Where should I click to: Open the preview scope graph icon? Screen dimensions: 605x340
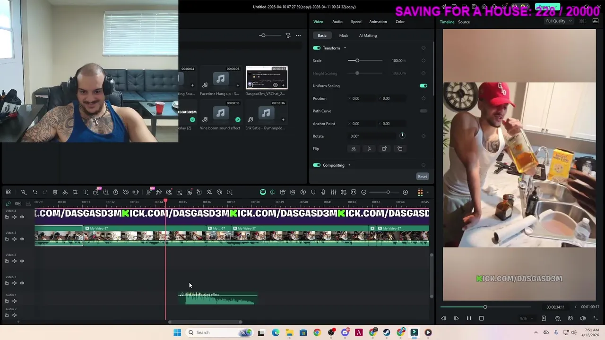click(x=596, y=21)
